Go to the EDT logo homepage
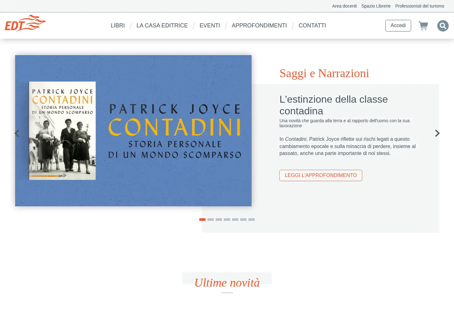This screenshot has height=315, width=454. tap(25, 23)
